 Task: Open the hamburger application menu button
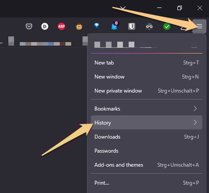click(x=199, y=26)
